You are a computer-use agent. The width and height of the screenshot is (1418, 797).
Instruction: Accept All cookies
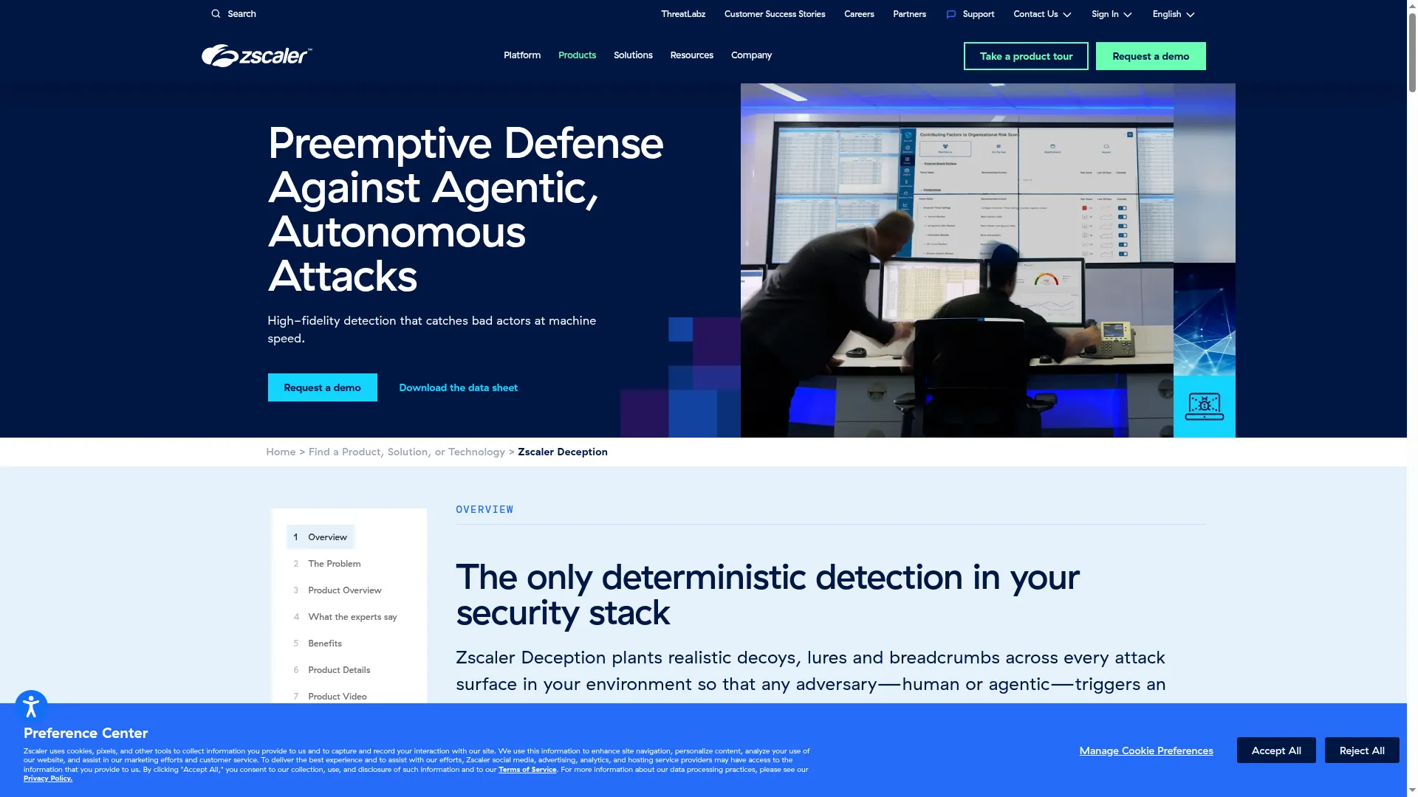(1275, 751)
